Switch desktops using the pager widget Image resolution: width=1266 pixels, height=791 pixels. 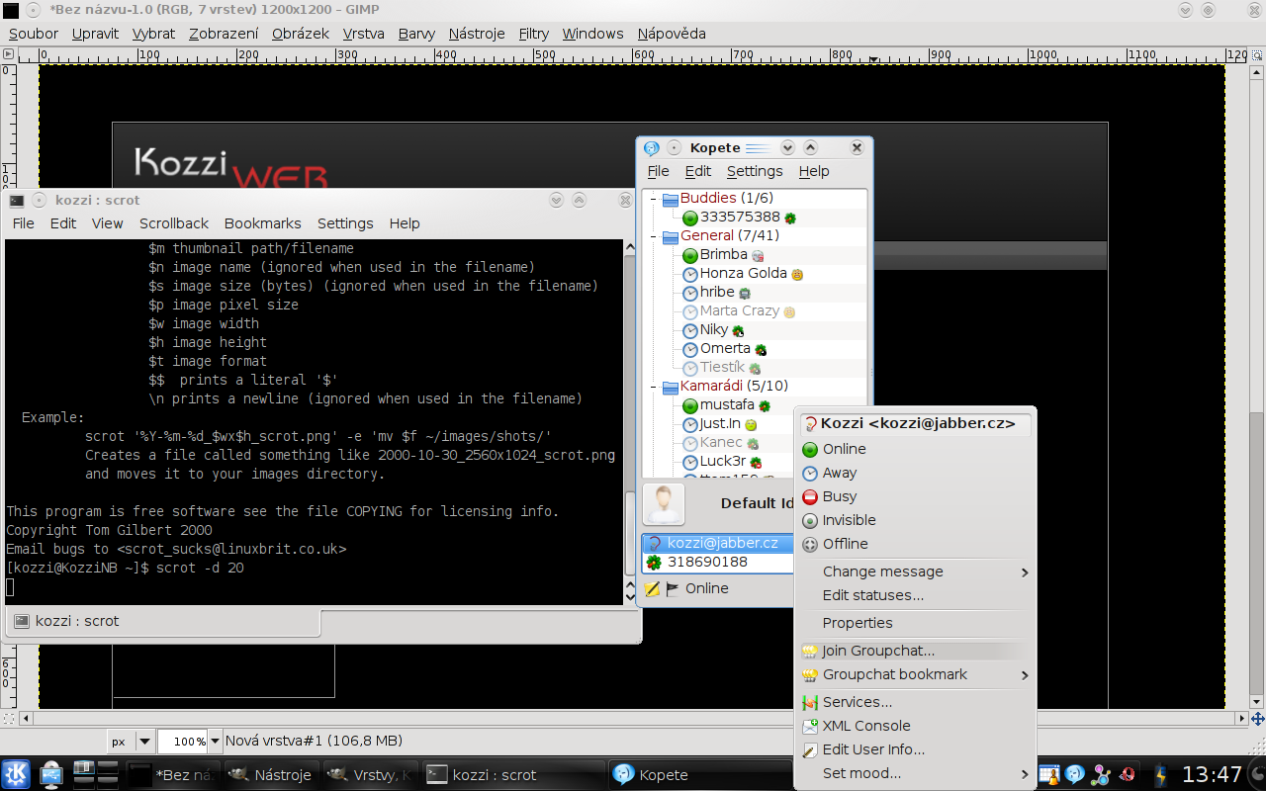click(95, 774)
